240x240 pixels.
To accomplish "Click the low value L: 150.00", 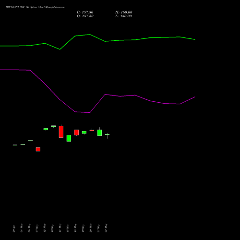I will click(x=123, y=16).
